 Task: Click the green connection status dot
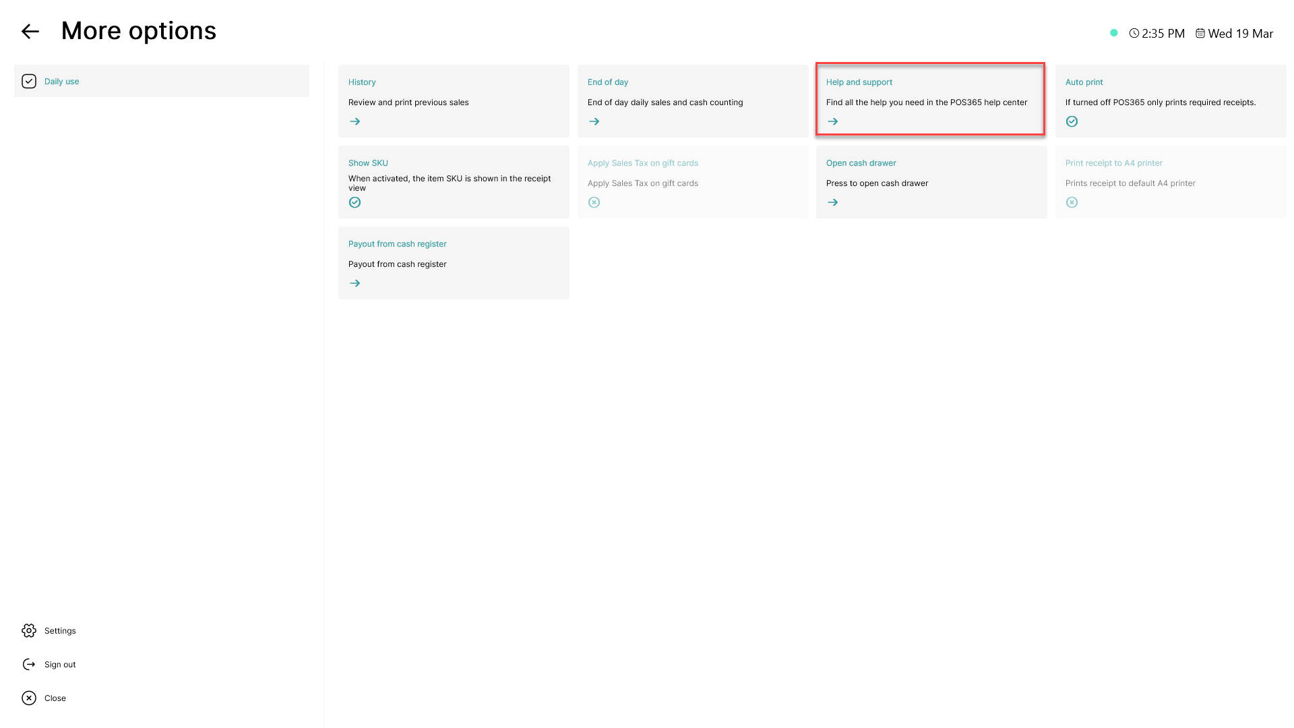[x=1114, y=32]
